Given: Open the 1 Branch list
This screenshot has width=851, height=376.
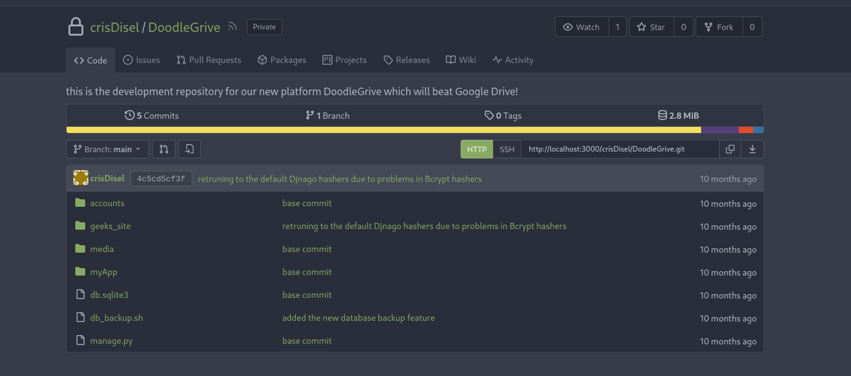Looking at the screenshot, I should (328, 115).
